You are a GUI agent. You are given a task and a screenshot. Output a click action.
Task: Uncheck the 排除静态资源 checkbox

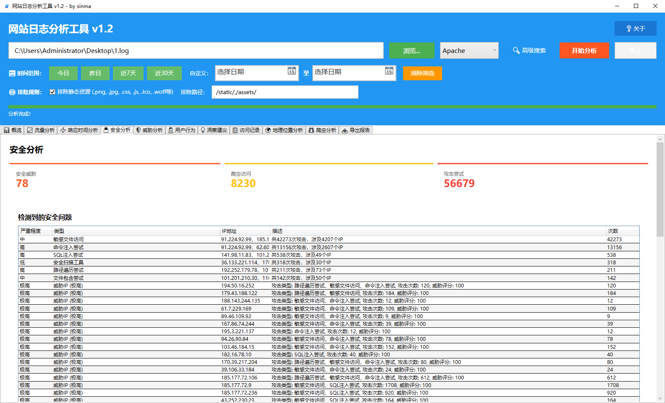coord(52,92)
